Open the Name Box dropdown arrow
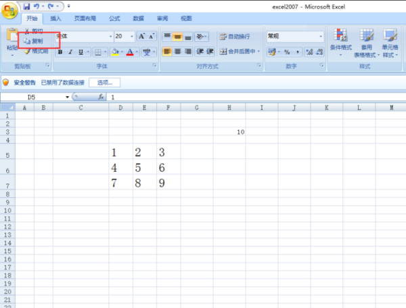This screenshot has height=308, width=406. 67,97
